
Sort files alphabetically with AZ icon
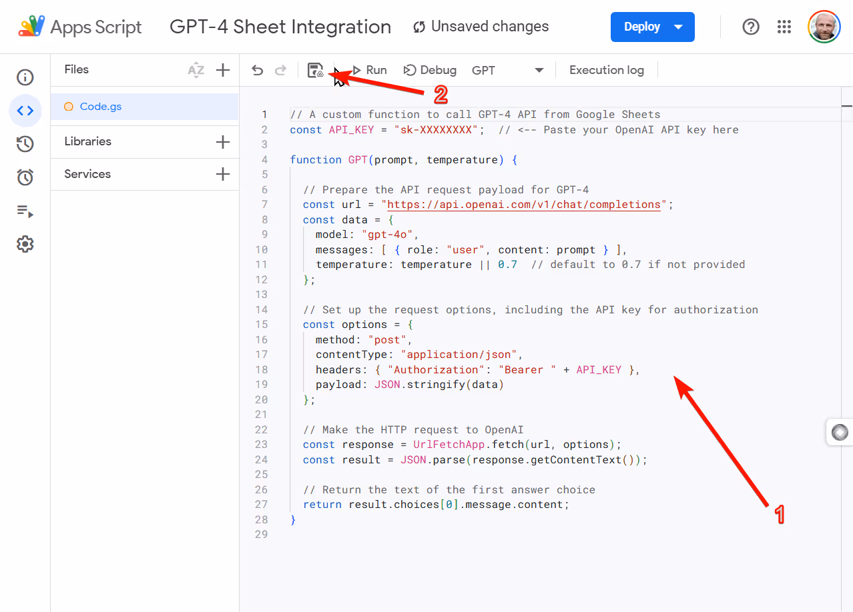tap(196, 70)
